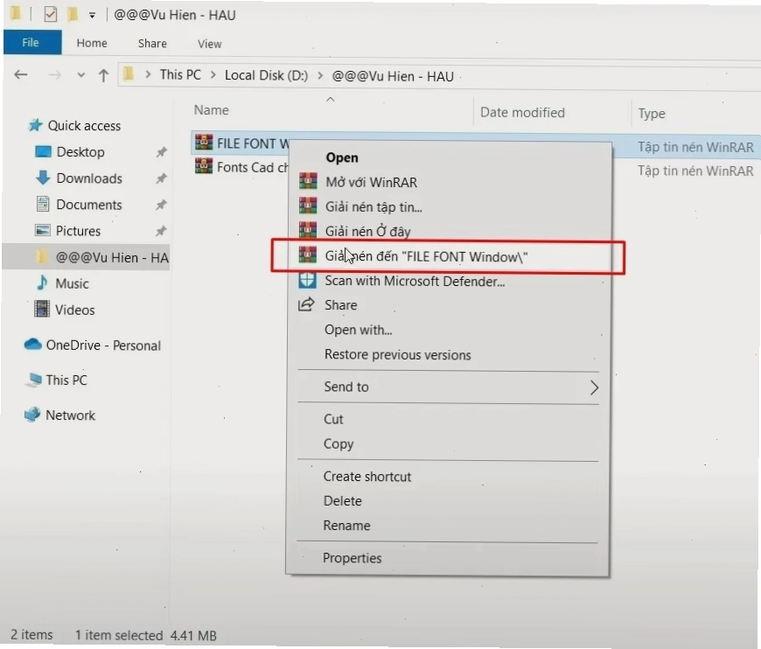Select Network in the navigation pane
This screenshot has width=761, height=649.
point(59,415)
